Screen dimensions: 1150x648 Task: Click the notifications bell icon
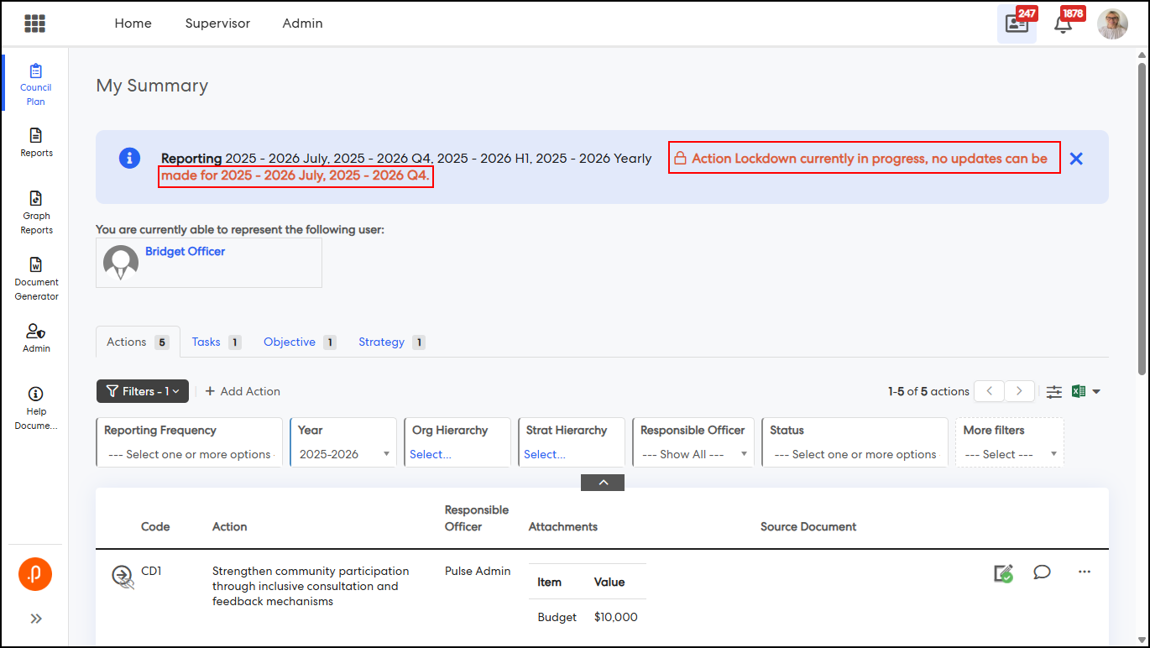coord(1063,24)
